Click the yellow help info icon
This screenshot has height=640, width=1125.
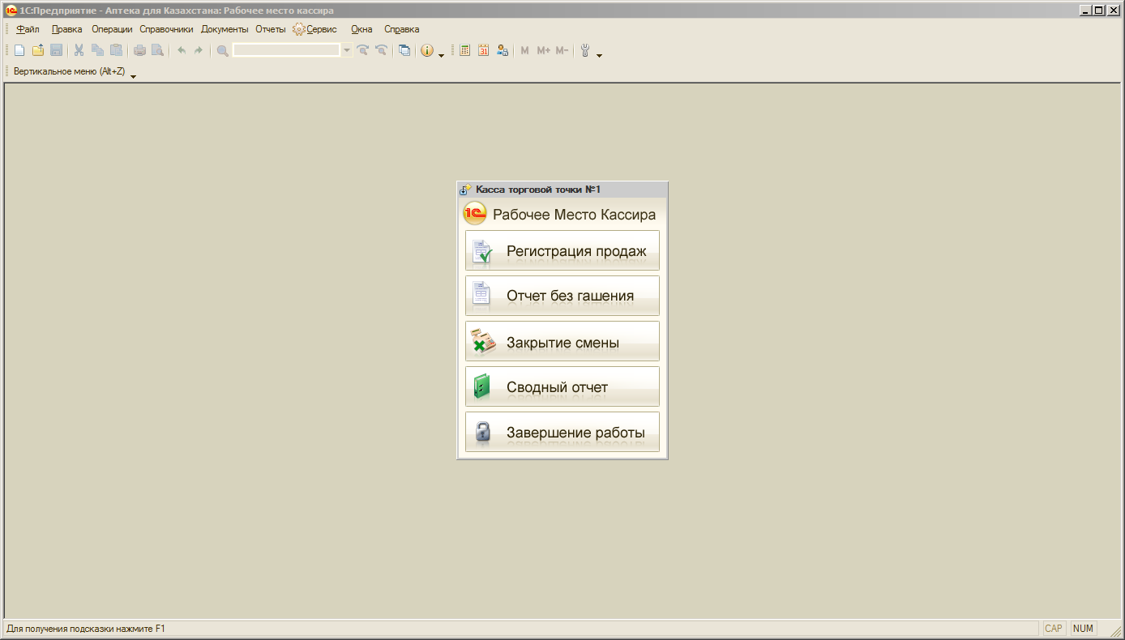point(427,50)
